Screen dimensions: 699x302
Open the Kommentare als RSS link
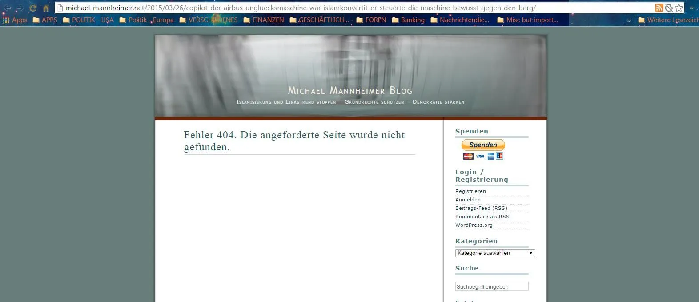(482, 217)
